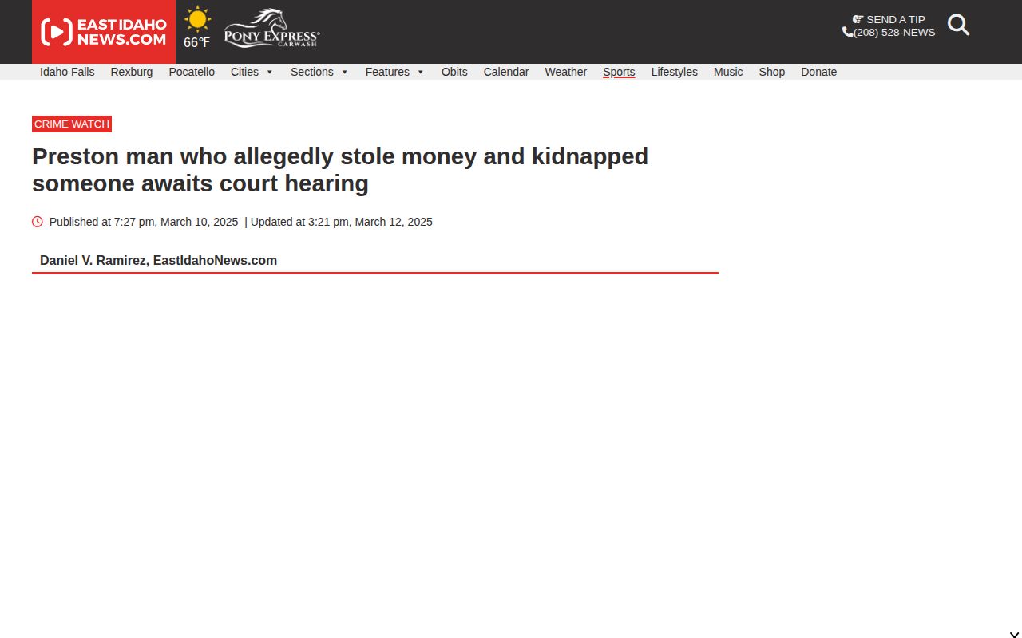This screenshot has height=638, width=1022.
Task: Expand the Sections dropdown menu
Action: (x=319, y=72)
